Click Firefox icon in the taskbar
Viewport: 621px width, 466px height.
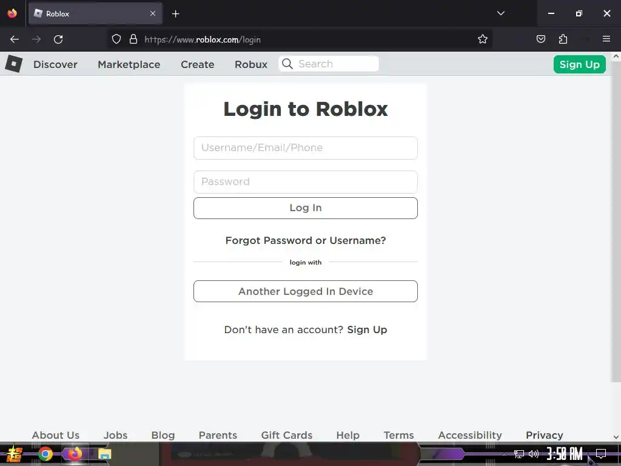pyautogui.click(x=75, y=454)
